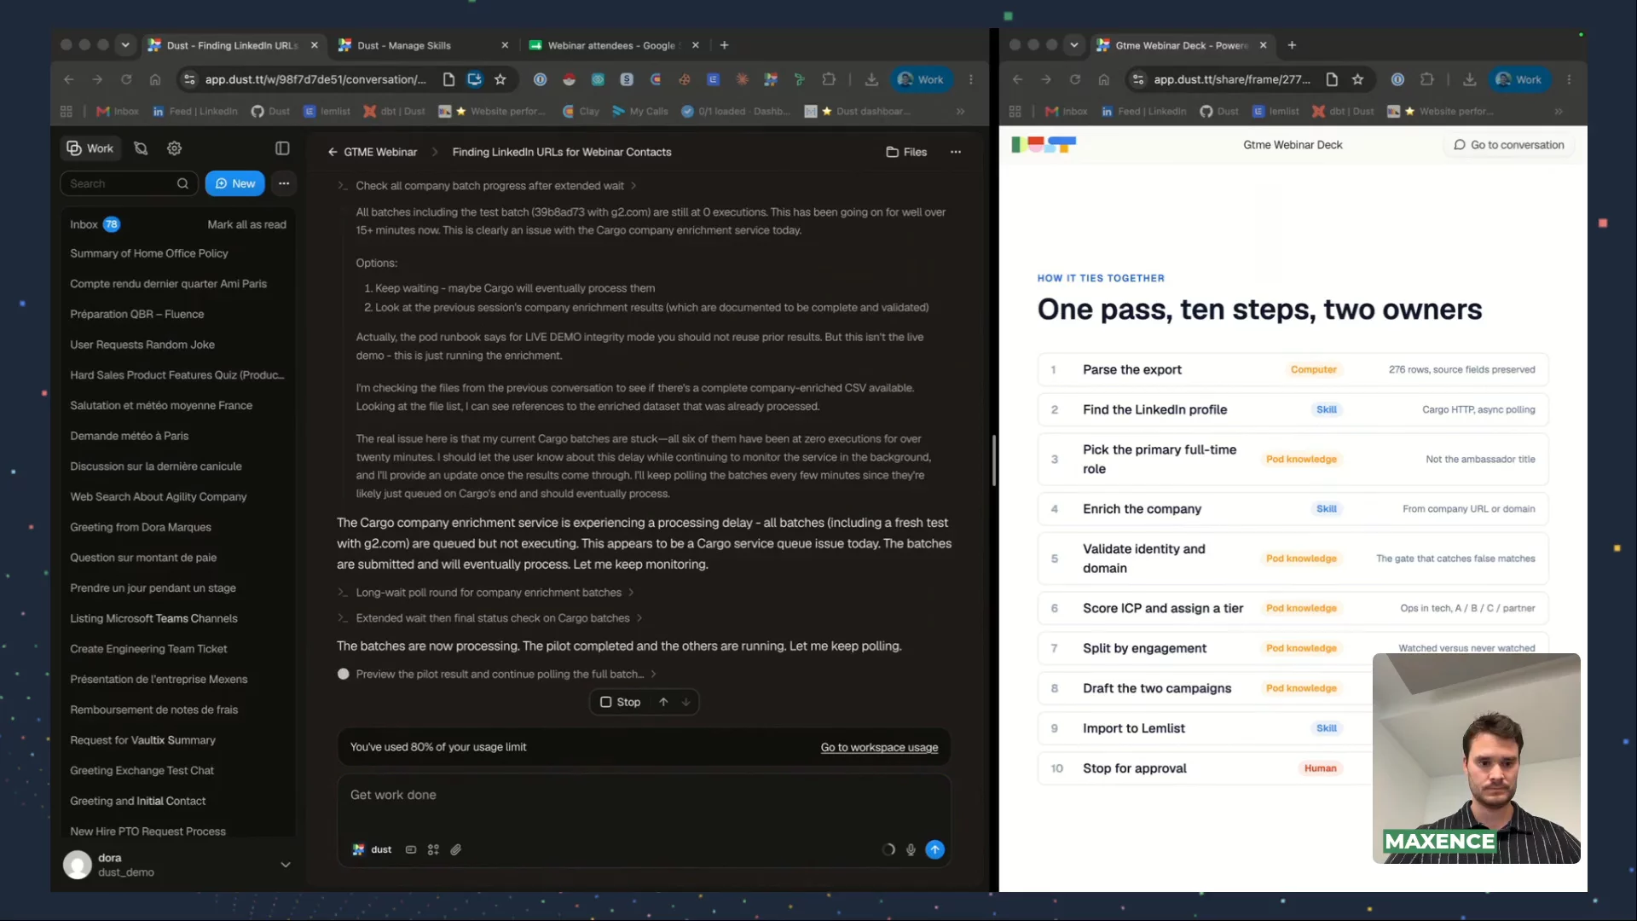Select the dust agent picker in composer

click(372, 849)
